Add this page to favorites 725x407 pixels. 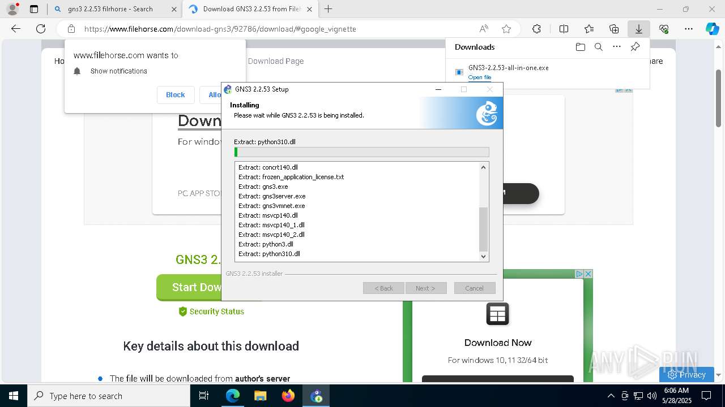click(x=506, y=29)
